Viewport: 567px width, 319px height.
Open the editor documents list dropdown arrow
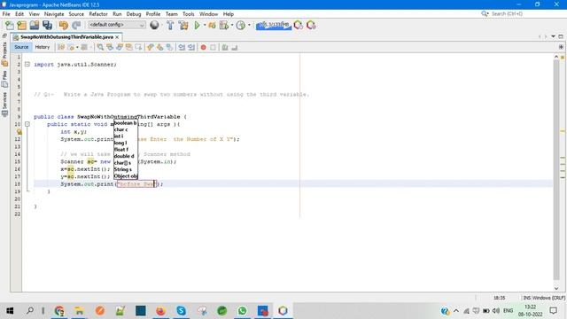click(553, 36)
